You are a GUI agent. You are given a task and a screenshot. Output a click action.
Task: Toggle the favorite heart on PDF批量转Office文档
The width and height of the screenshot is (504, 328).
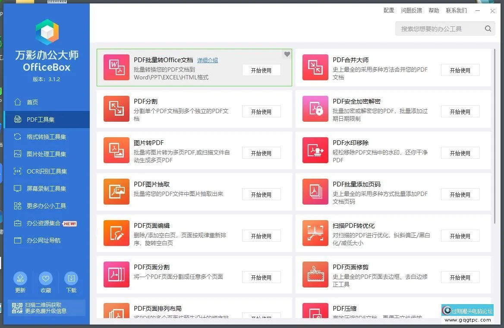287,54
